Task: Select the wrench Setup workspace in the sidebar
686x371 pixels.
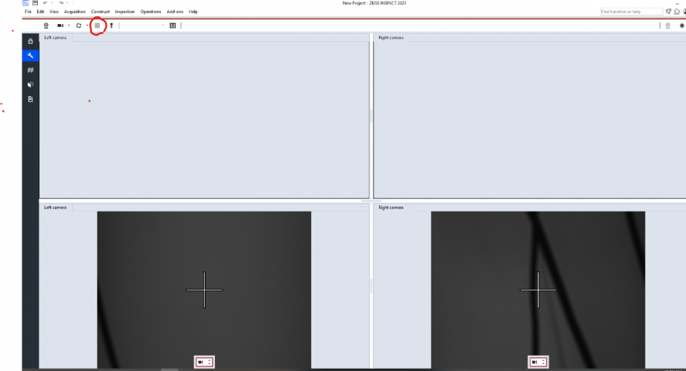Action: pyautogui.click(x=30, y=56)
